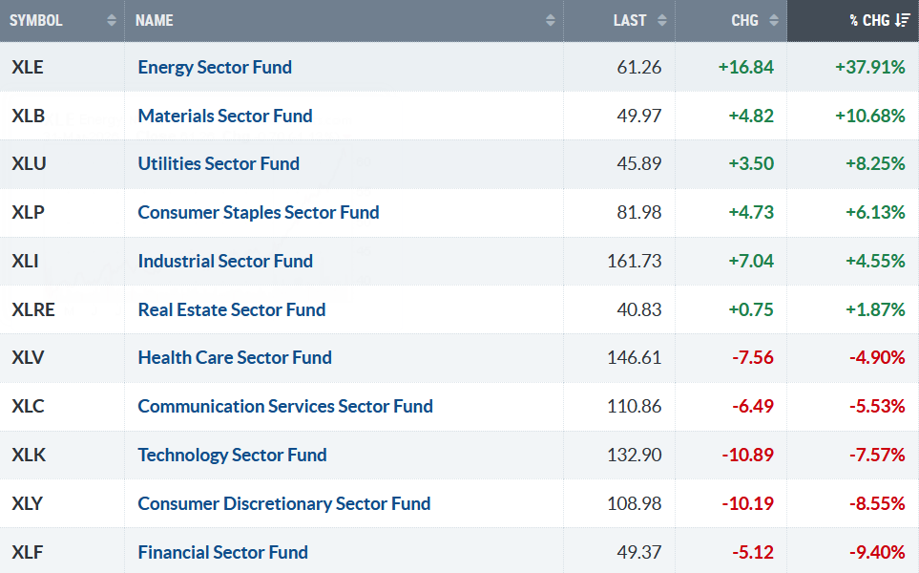
Task: Click the % CHG column header
Action: click(x=868, y=21)
